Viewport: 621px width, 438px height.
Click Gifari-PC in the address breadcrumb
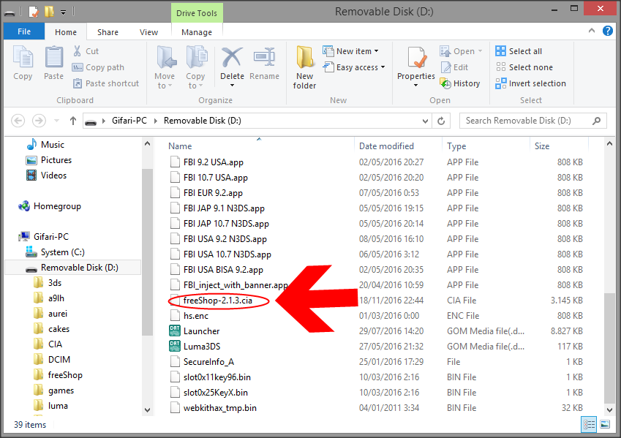click(129, 121)
